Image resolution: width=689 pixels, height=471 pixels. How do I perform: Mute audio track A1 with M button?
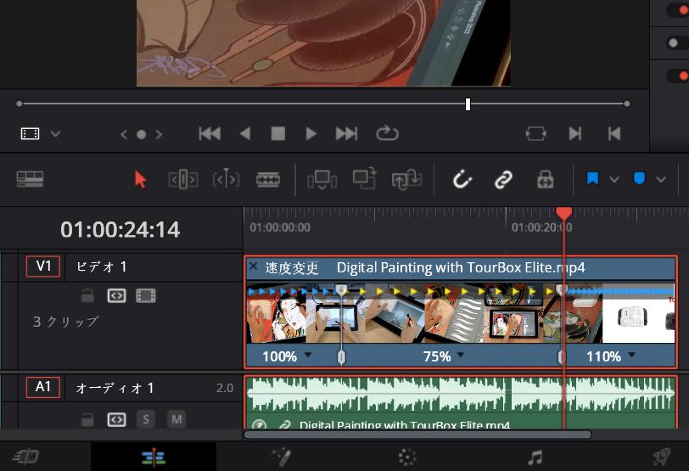(176, 419)
